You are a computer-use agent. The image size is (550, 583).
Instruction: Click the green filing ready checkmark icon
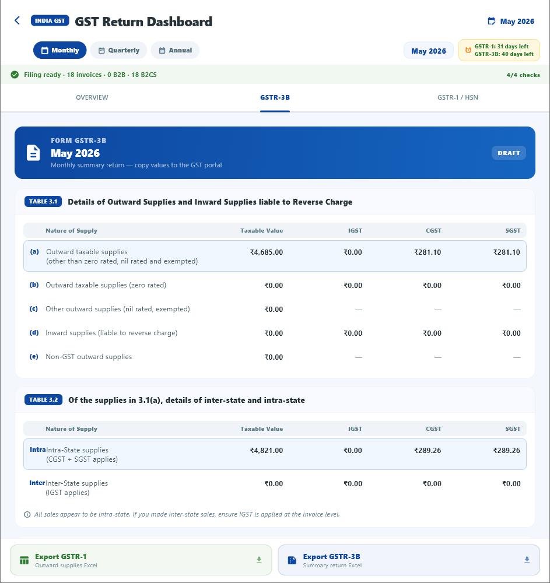[x=15, y=75]
